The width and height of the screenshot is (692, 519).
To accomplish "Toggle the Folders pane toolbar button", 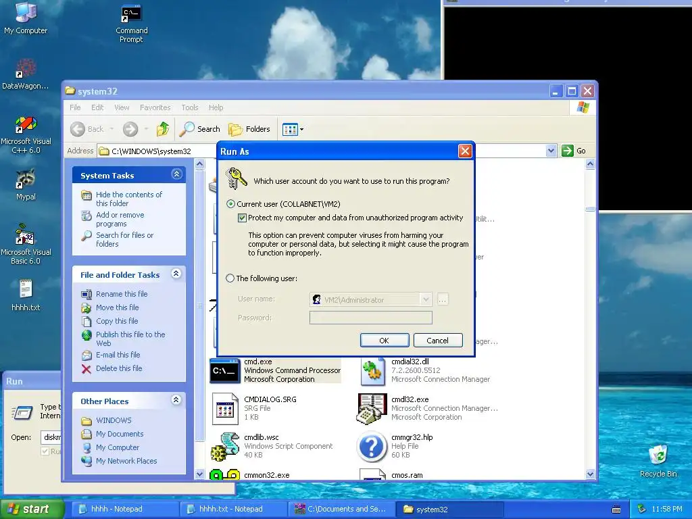I will (249, 129).
